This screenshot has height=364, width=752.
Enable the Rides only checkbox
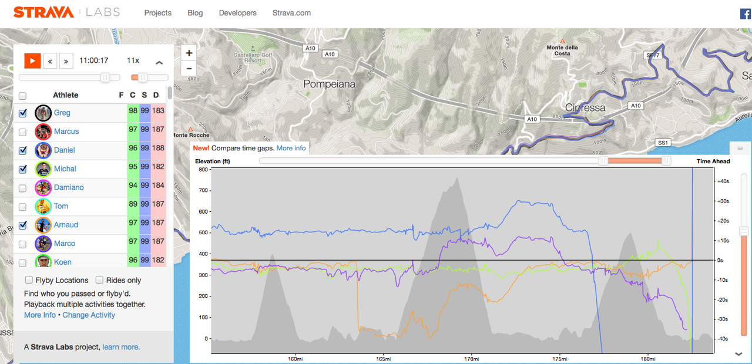pos(99,280)
